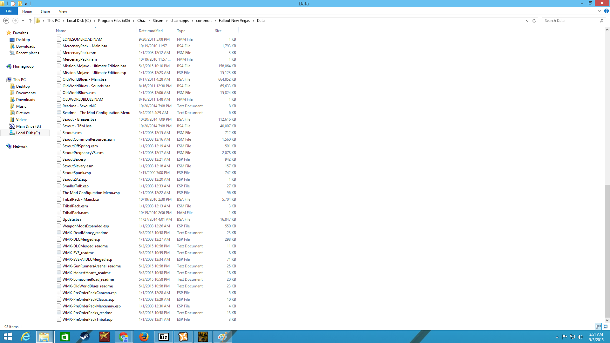The width and height of the screenshot is (610, 343).
Task: Open Paint from the taskbar
Action: [222, 337]
